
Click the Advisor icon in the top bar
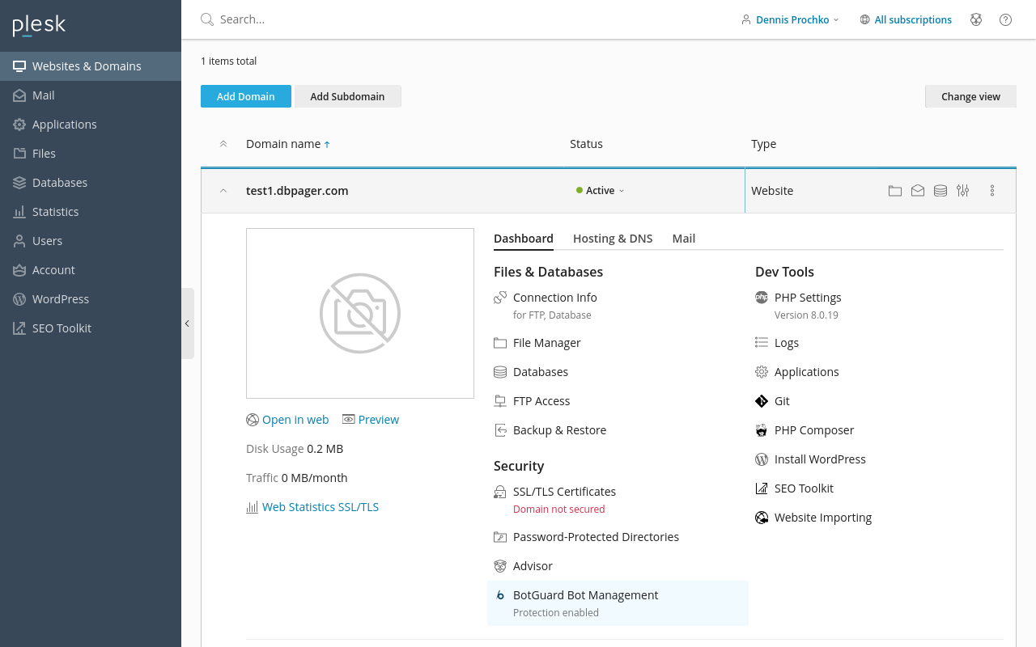(x=976, y=19)
